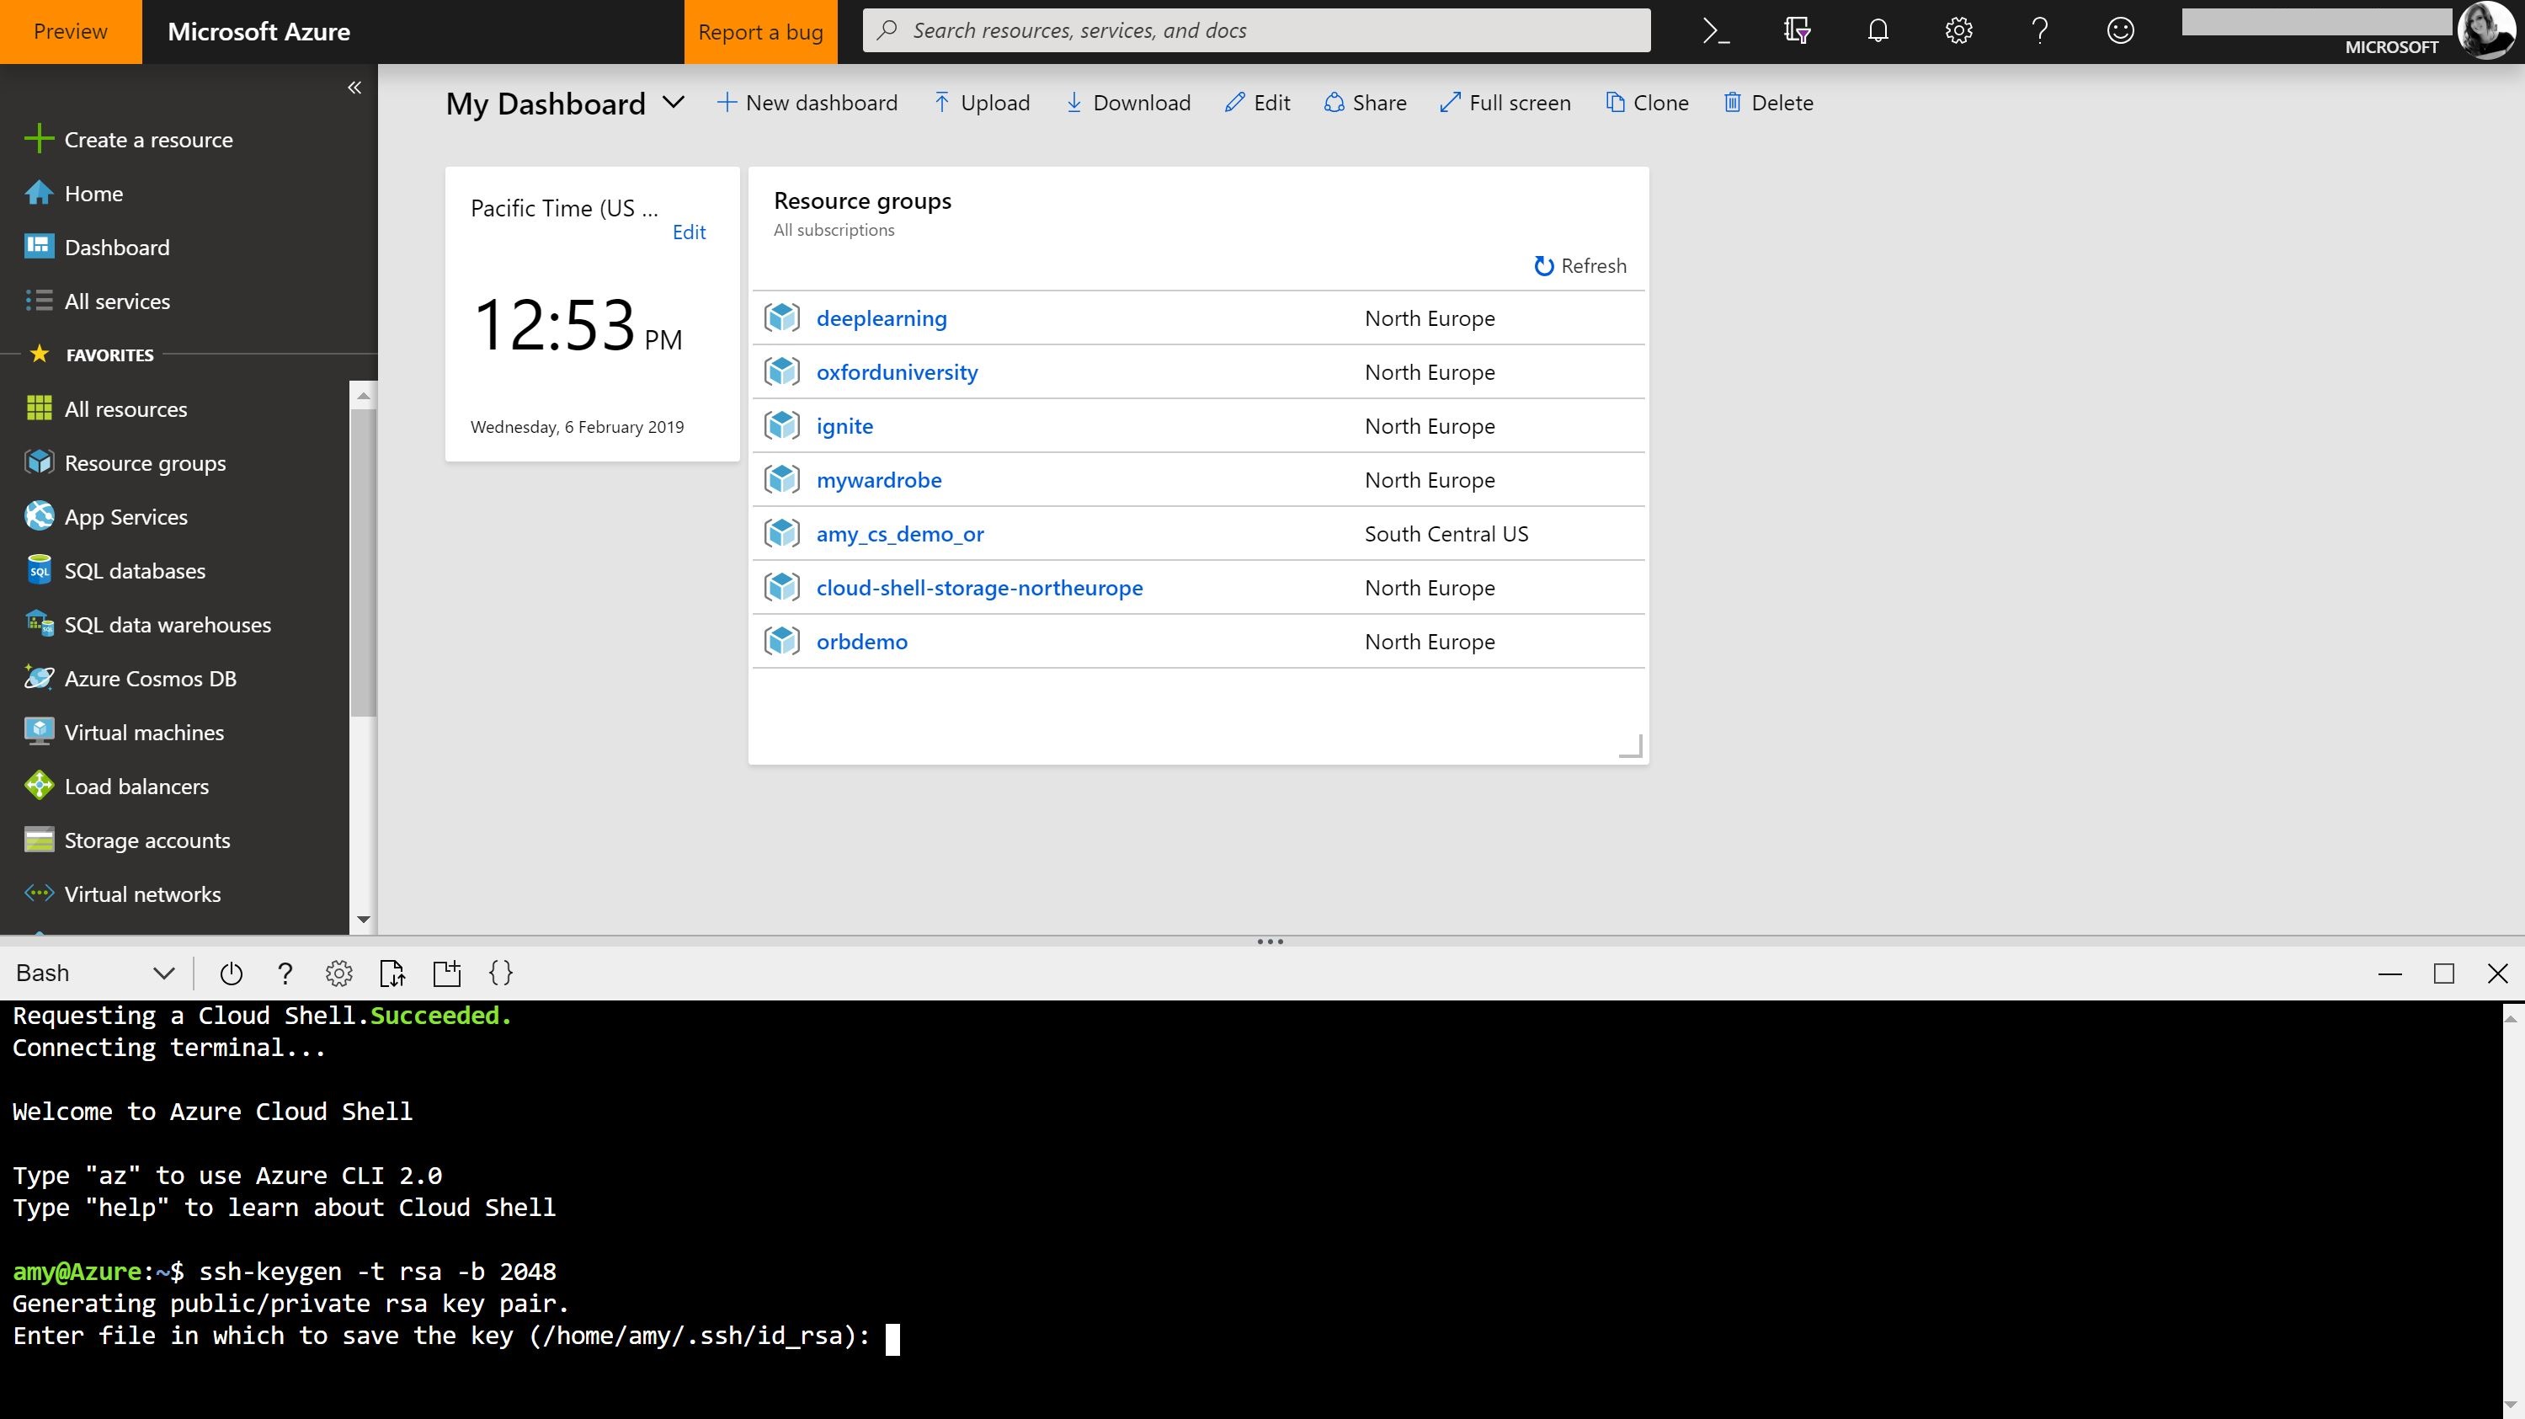Expand the Bash shell type dropdown
The height and width of the screenshot is (1419, 2525).
click(x=163, y=973)
